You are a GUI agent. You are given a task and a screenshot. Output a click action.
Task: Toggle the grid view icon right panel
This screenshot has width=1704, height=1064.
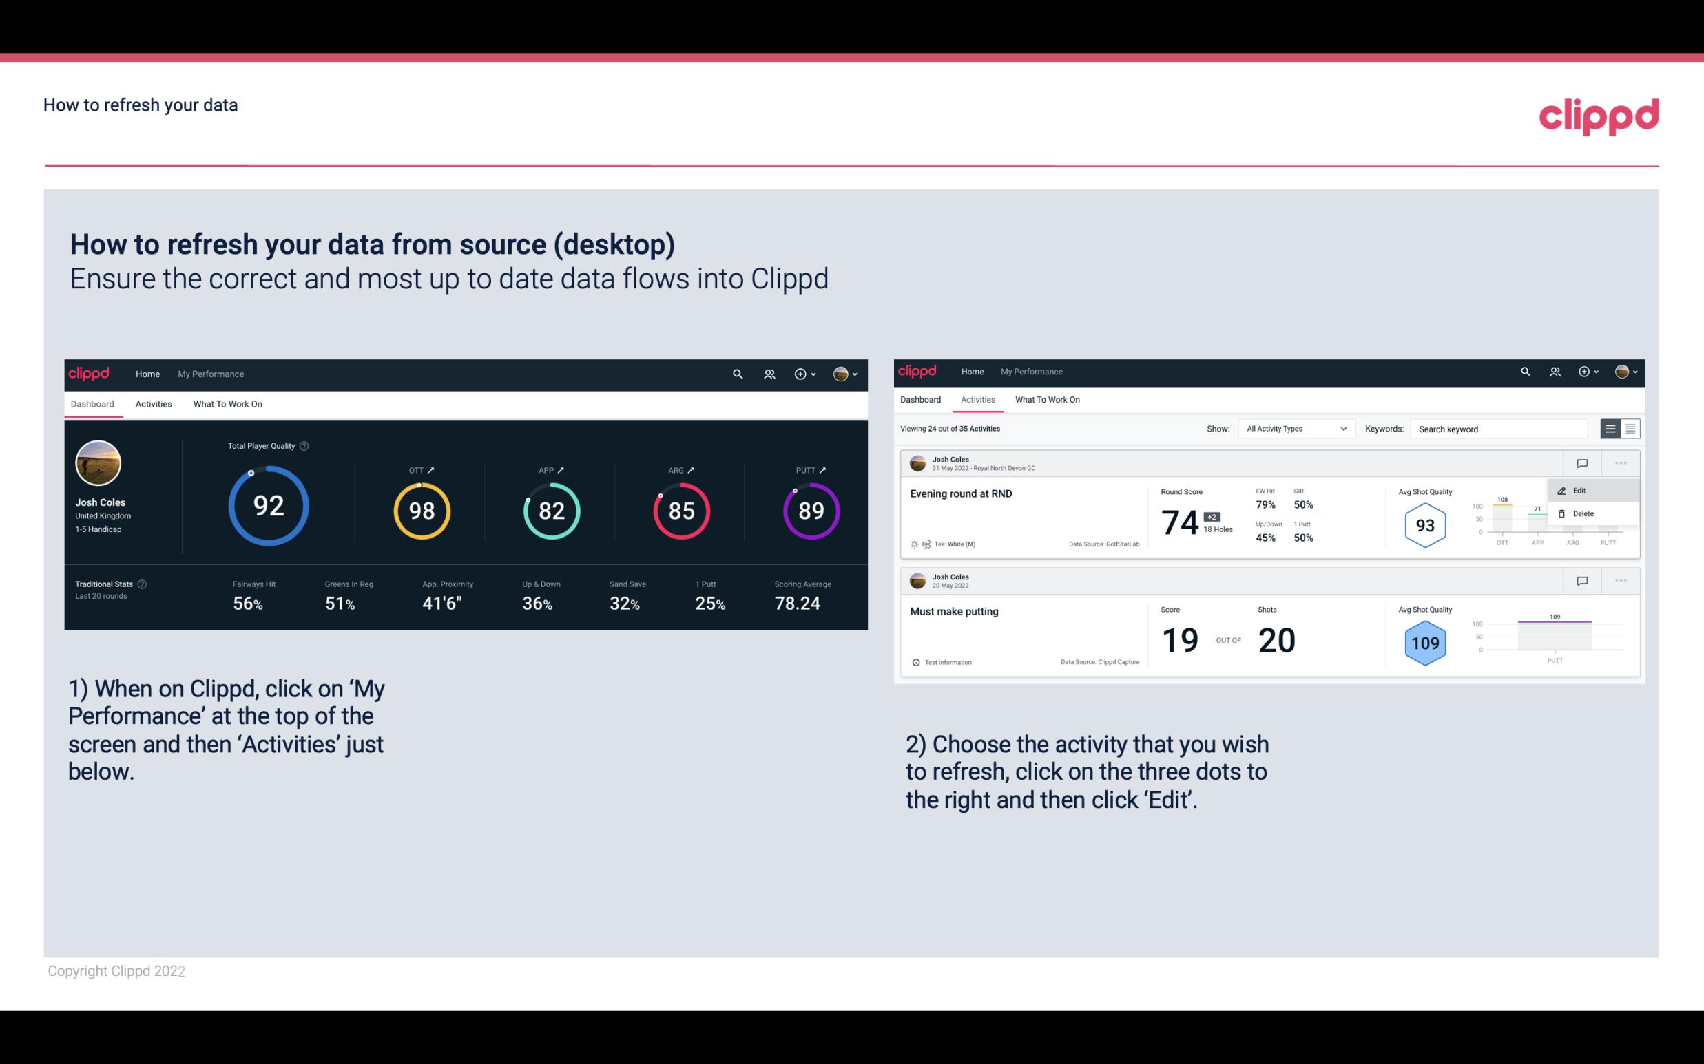click(x=1629, y=428)
